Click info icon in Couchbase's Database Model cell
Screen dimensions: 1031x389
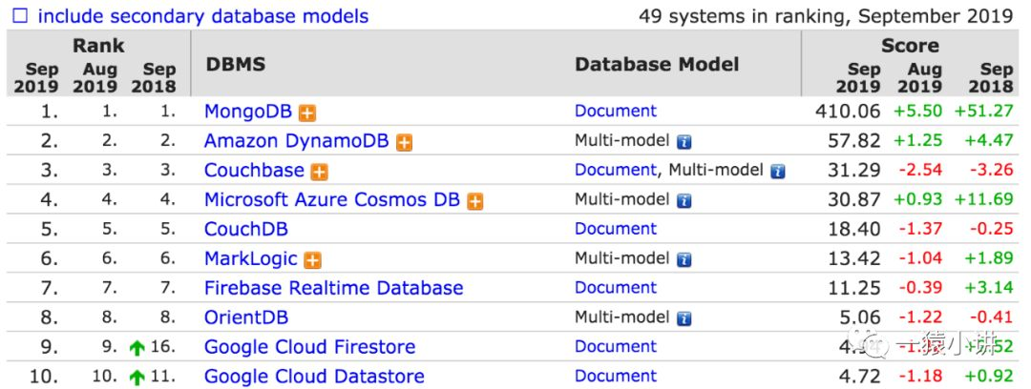(778, 172)
